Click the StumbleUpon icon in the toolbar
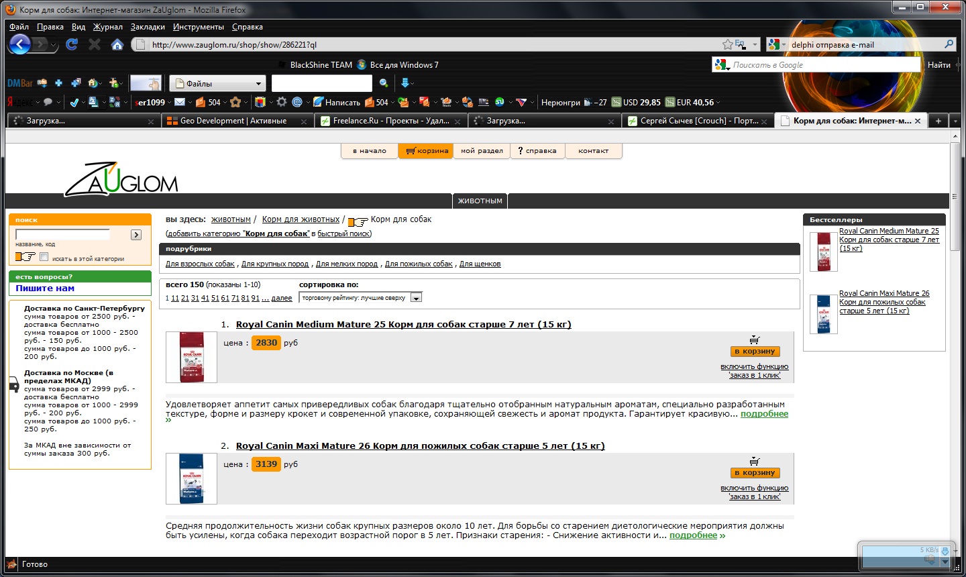This screenshot has height=577, width=966. pyautogui.click(x=500, y=102)
